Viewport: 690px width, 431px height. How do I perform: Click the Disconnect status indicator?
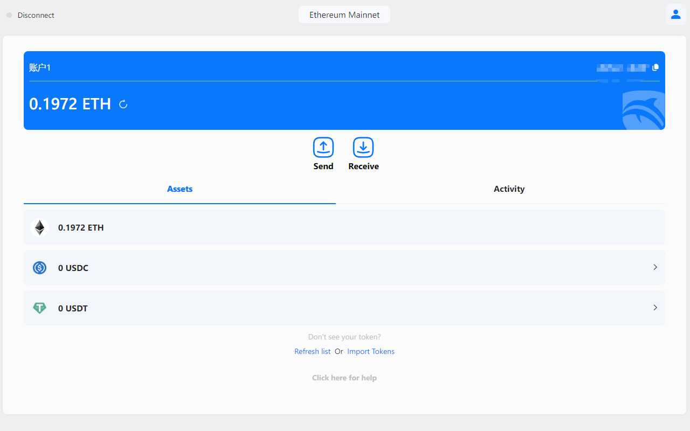[9, 15]
